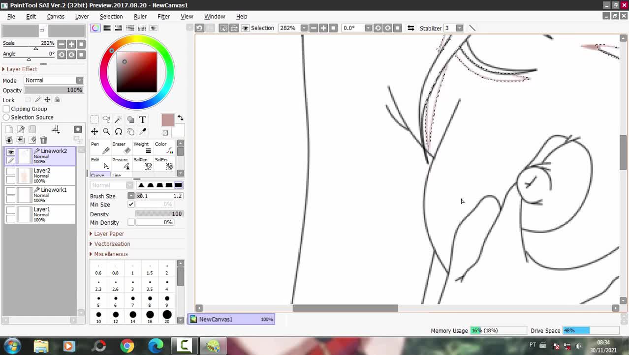Viewport: 629px width, 355px height.
Task: Pick the Rotate view tool
Action: coord(119,132)
